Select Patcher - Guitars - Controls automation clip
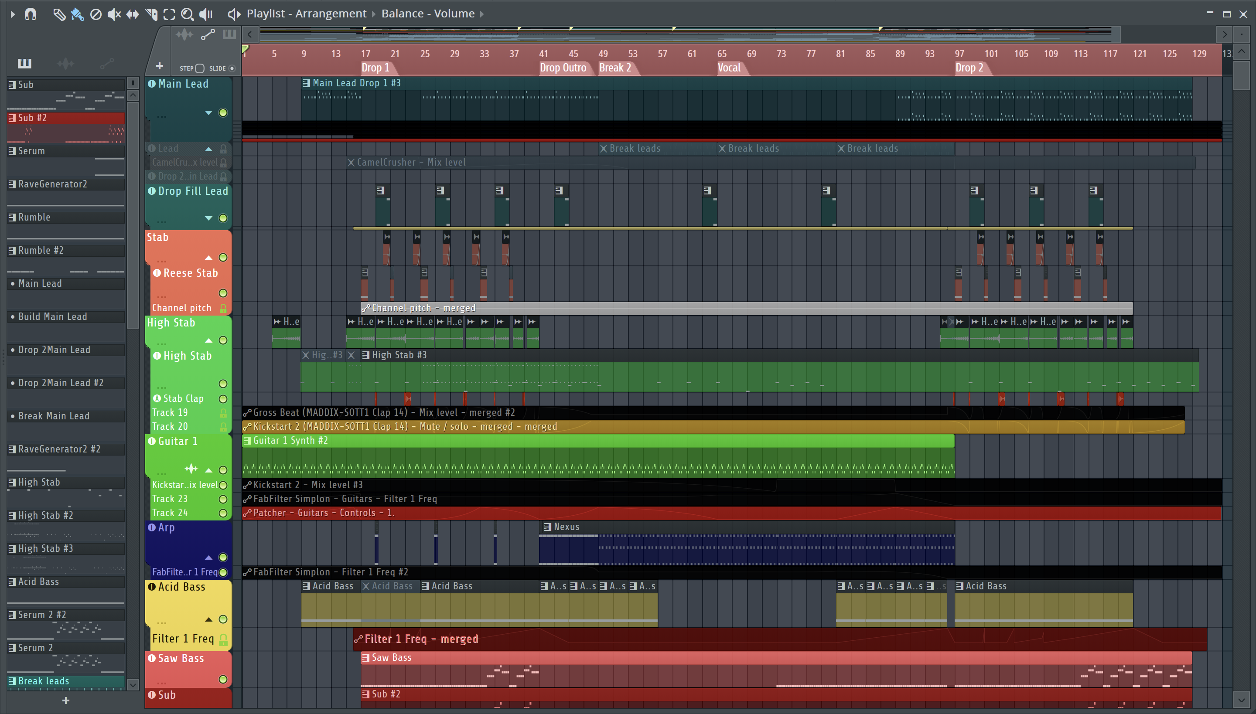This screenshot has height=714, width=1256. click(x=731, y=513)
